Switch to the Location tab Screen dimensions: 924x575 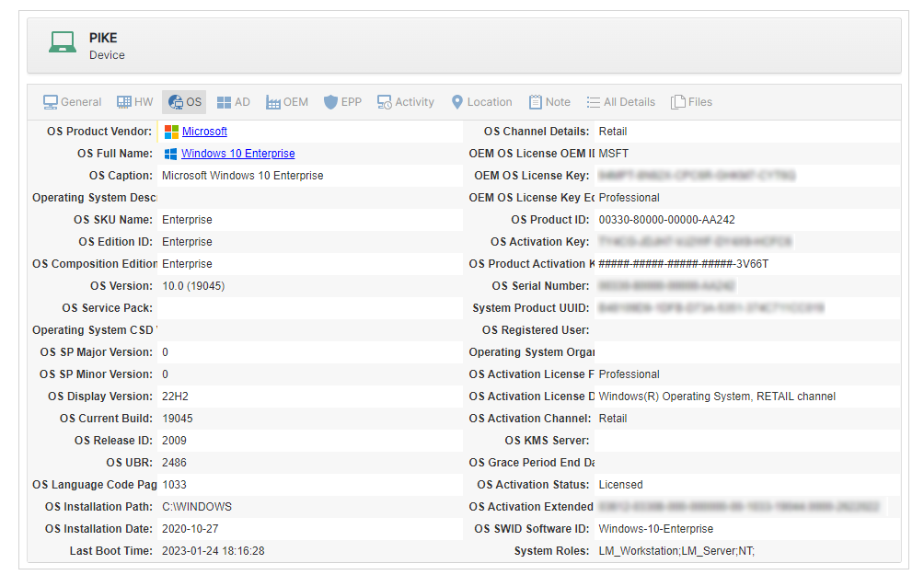(481, 102)
